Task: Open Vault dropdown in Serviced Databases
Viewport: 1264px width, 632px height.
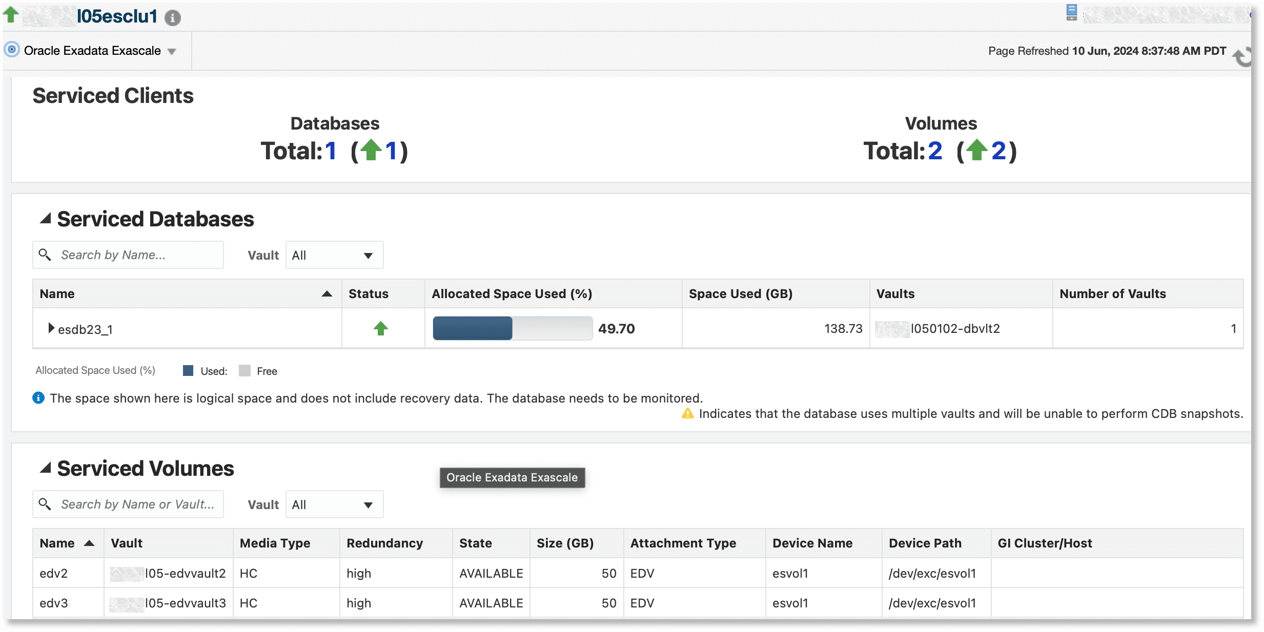Action: pos(334,255)
